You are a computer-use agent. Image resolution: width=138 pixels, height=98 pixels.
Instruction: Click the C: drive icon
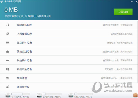coord(8,95)
